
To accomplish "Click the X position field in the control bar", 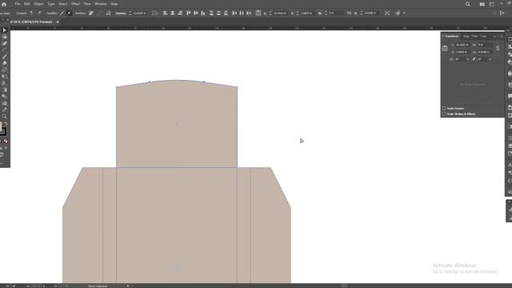I will point(280,13).
